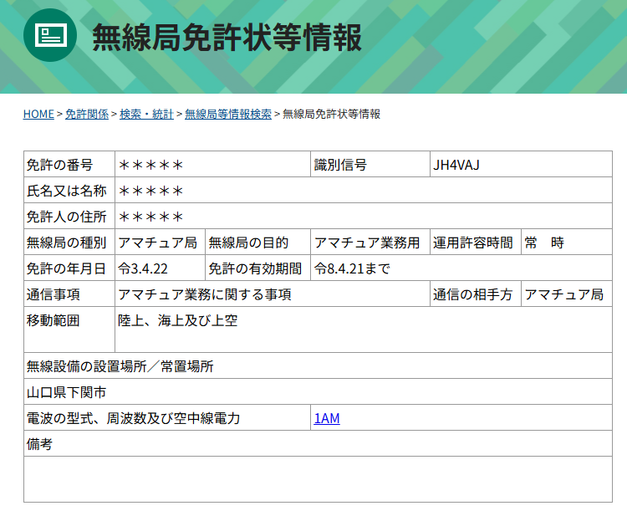Click the 電波の型式、周波数及び空中線電力 label

(134, 418)
